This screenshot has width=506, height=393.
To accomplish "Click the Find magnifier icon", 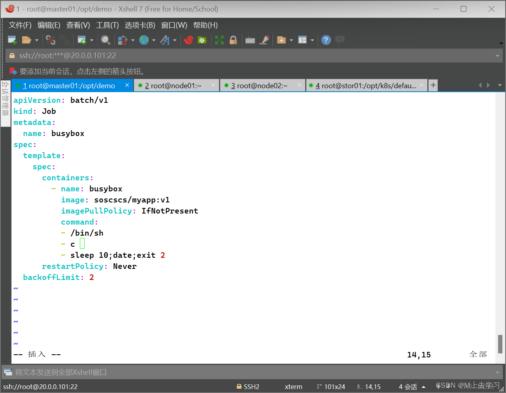I will (x=106, y=40).
